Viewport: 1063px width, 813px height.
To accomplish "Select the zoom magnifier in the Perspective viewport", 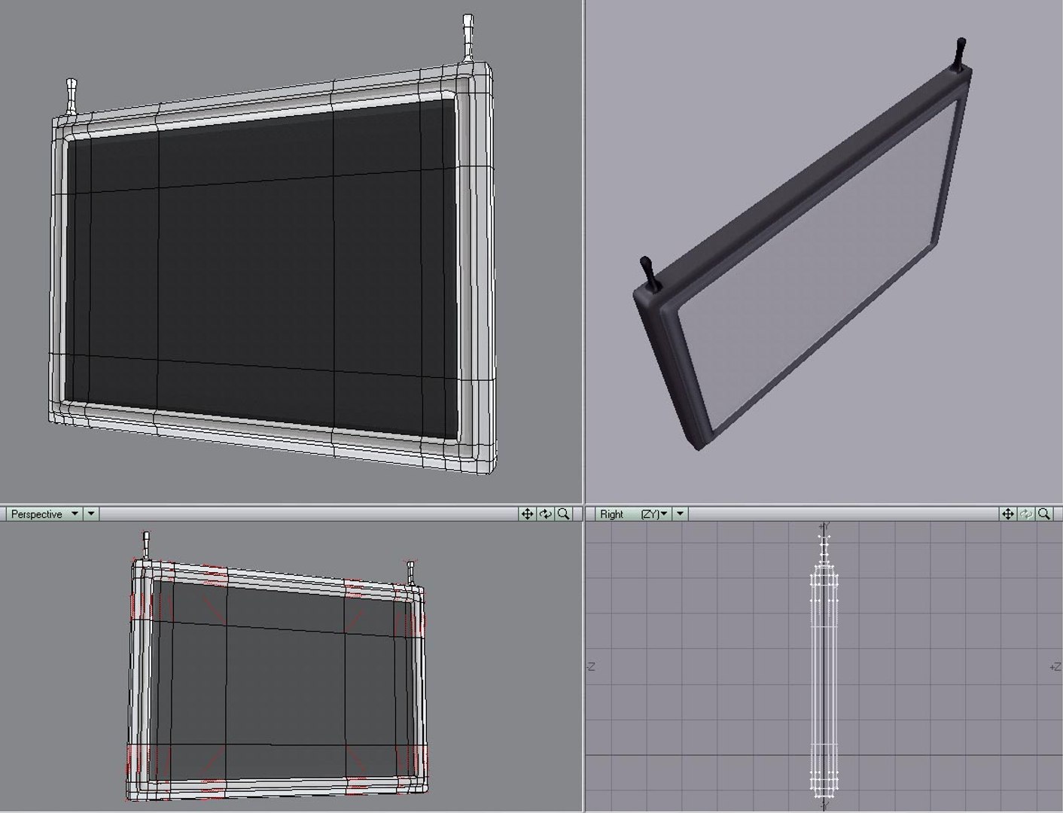I will click(563, 514).
